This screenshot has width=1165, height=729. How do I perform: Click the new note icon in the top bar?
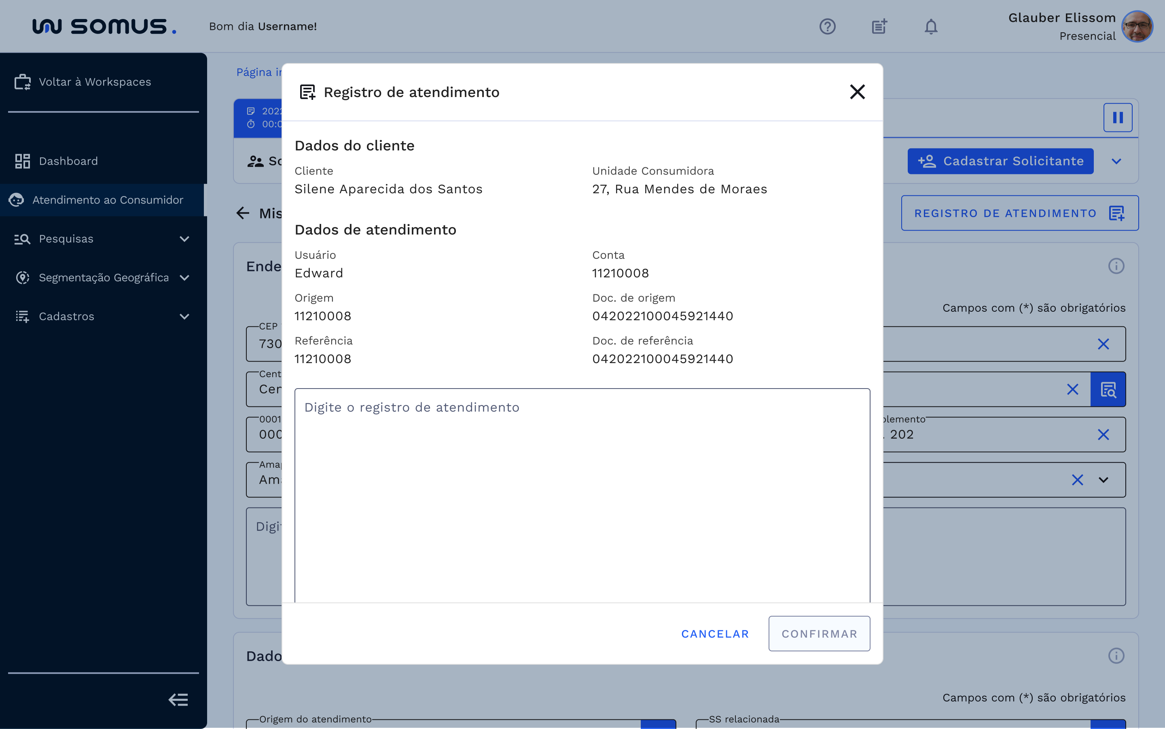[x=879, y=27]
